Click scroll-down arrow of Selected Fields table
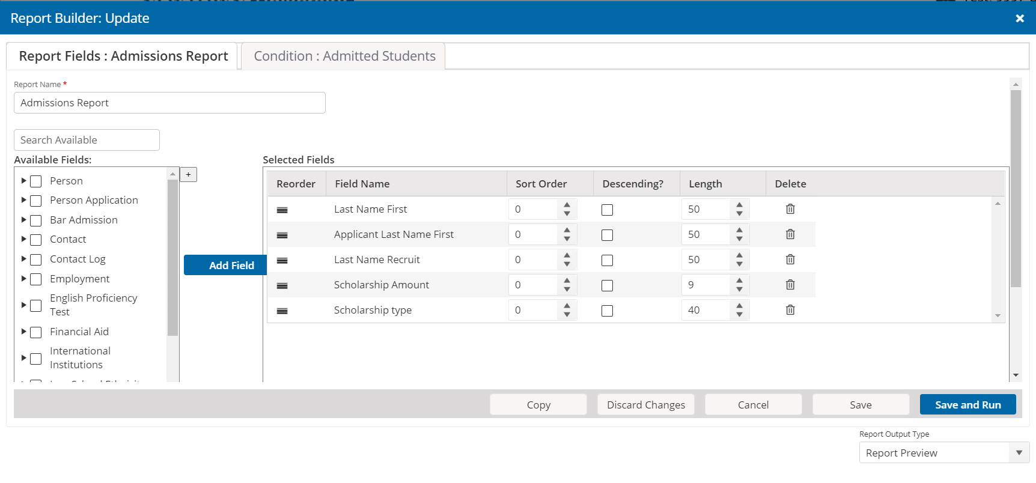1036x483 pixels. tap(998, 315)
